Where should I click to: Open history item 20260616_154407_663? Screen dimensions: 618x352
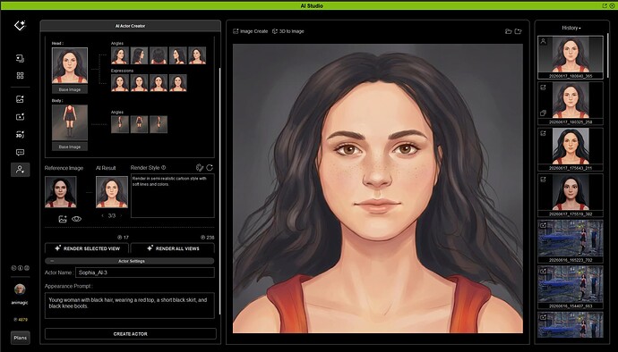(571, 288)
